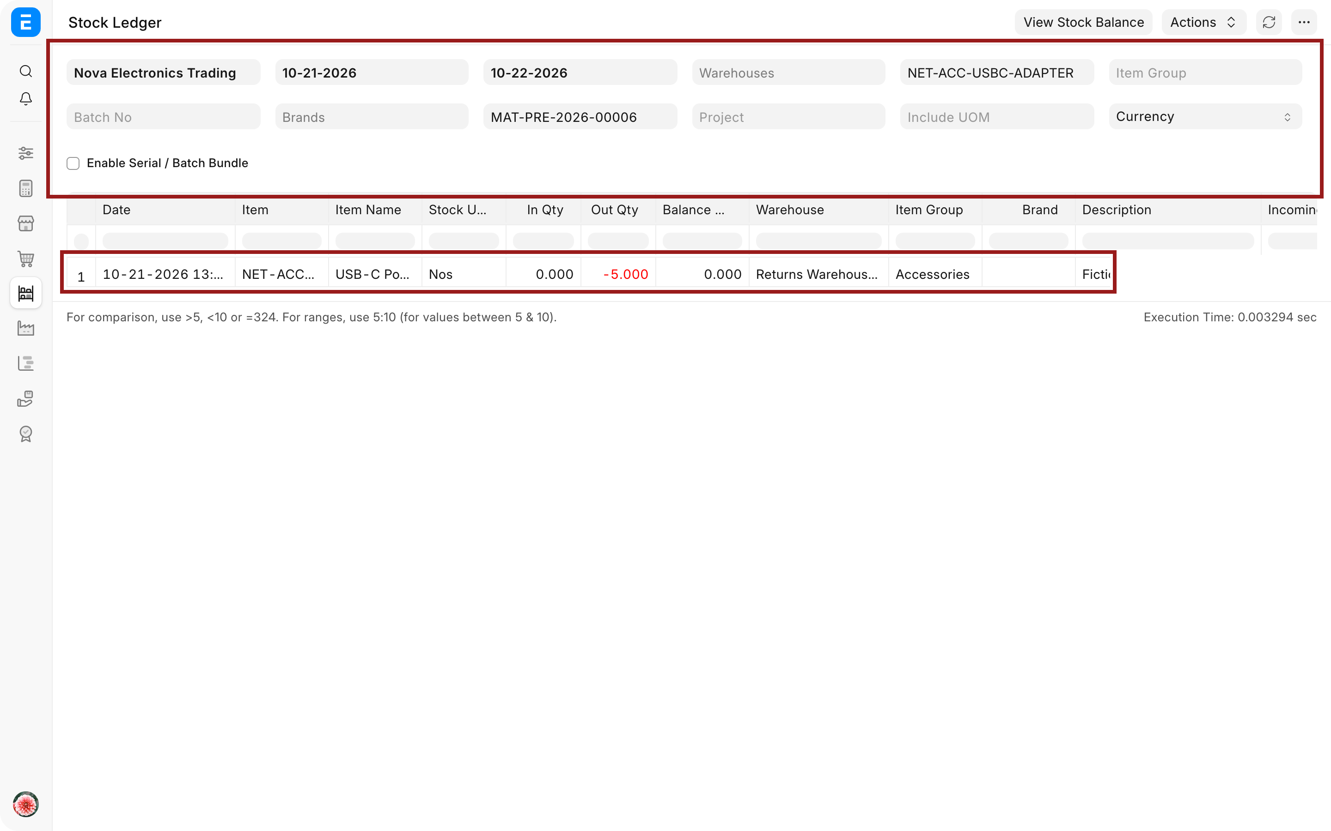
Task: Select the USB-C Po... item name cell
Action: (x=374, y=274)
